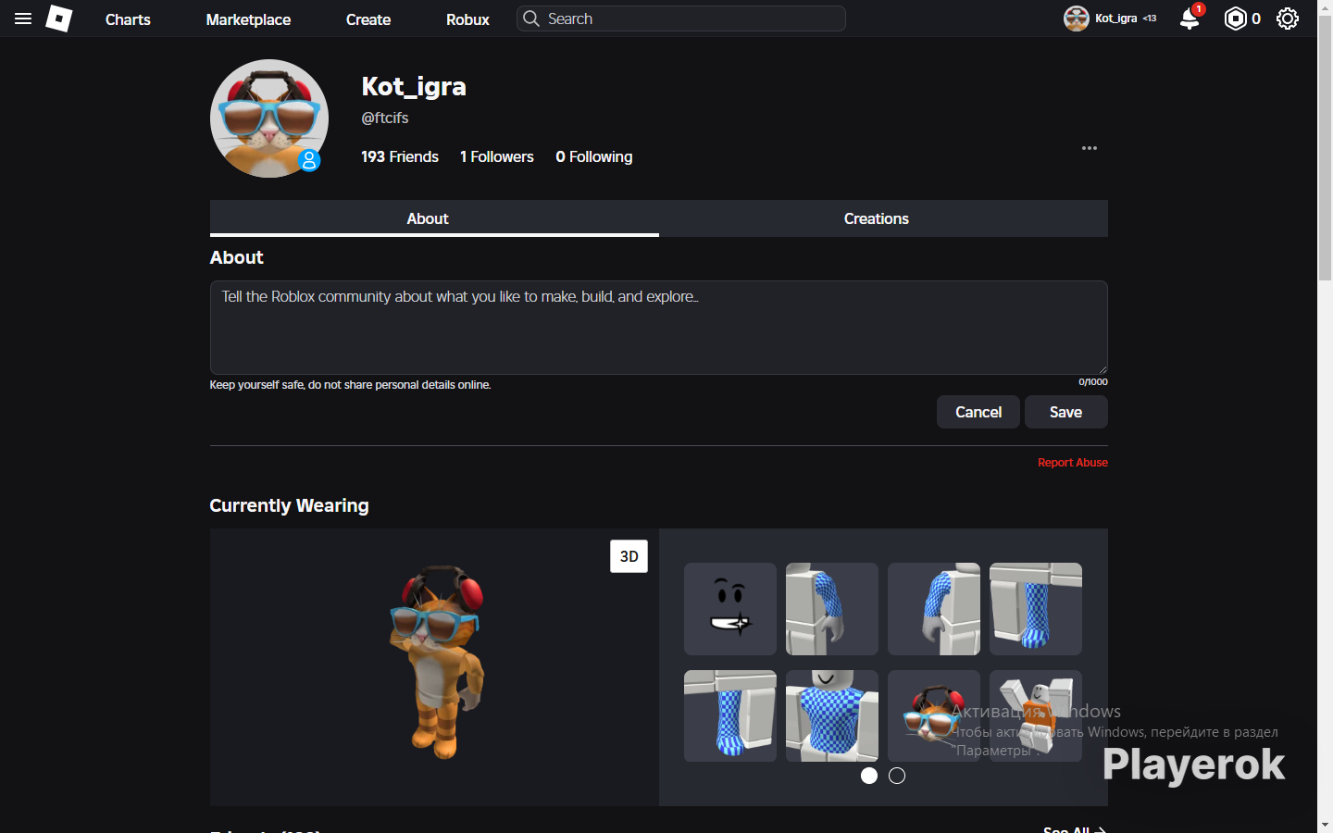Open the cat with sunglasses head item
1333x833 pixels.
[x=934, y=716]
